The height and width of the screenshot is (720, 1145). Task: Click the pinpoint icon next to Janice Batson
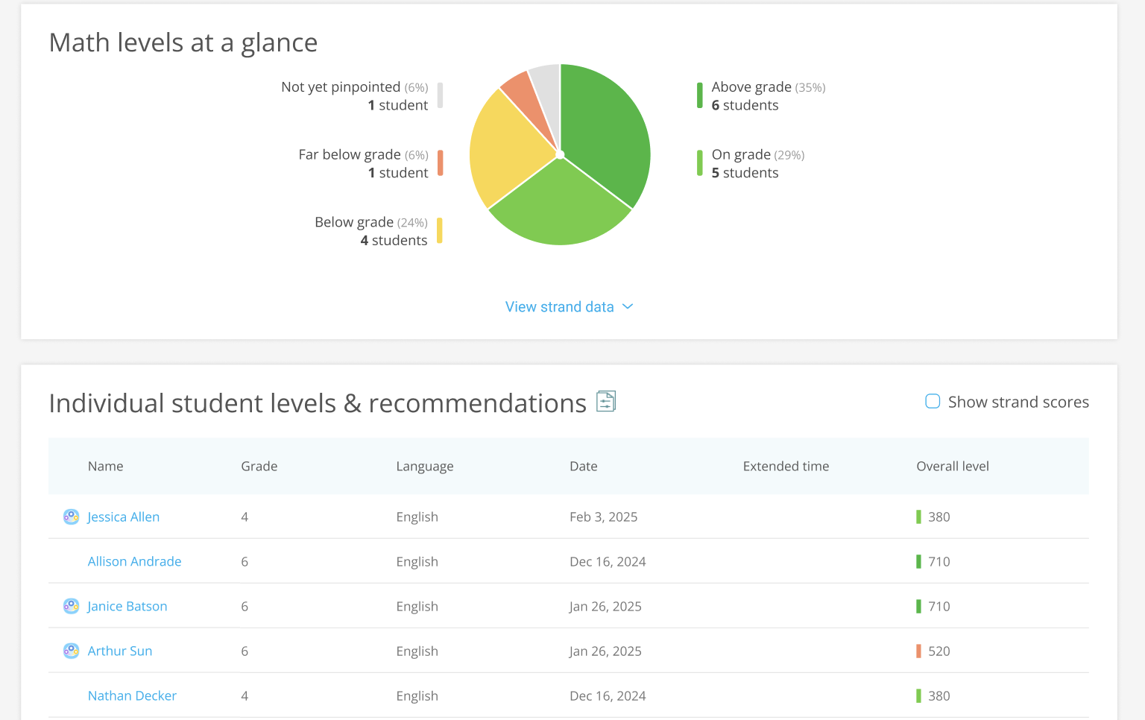(71, 606)
